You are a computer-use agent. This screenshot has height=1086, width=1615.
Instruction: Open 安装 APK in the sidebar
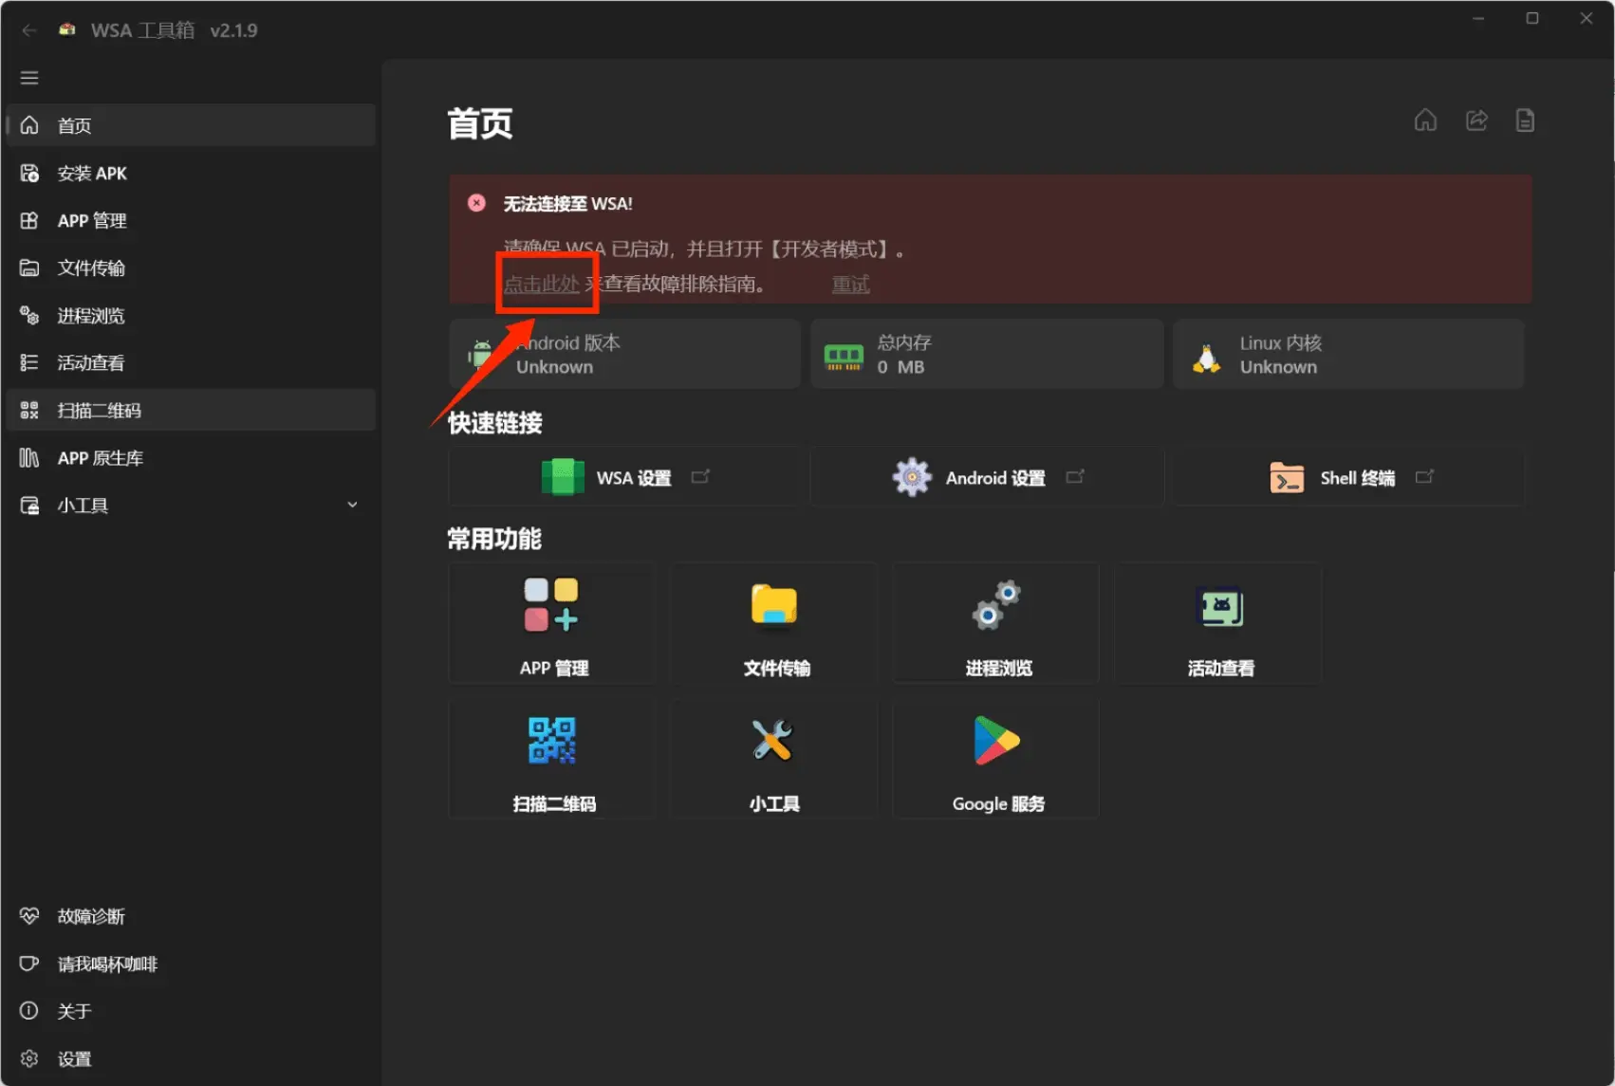coord(191,173)
